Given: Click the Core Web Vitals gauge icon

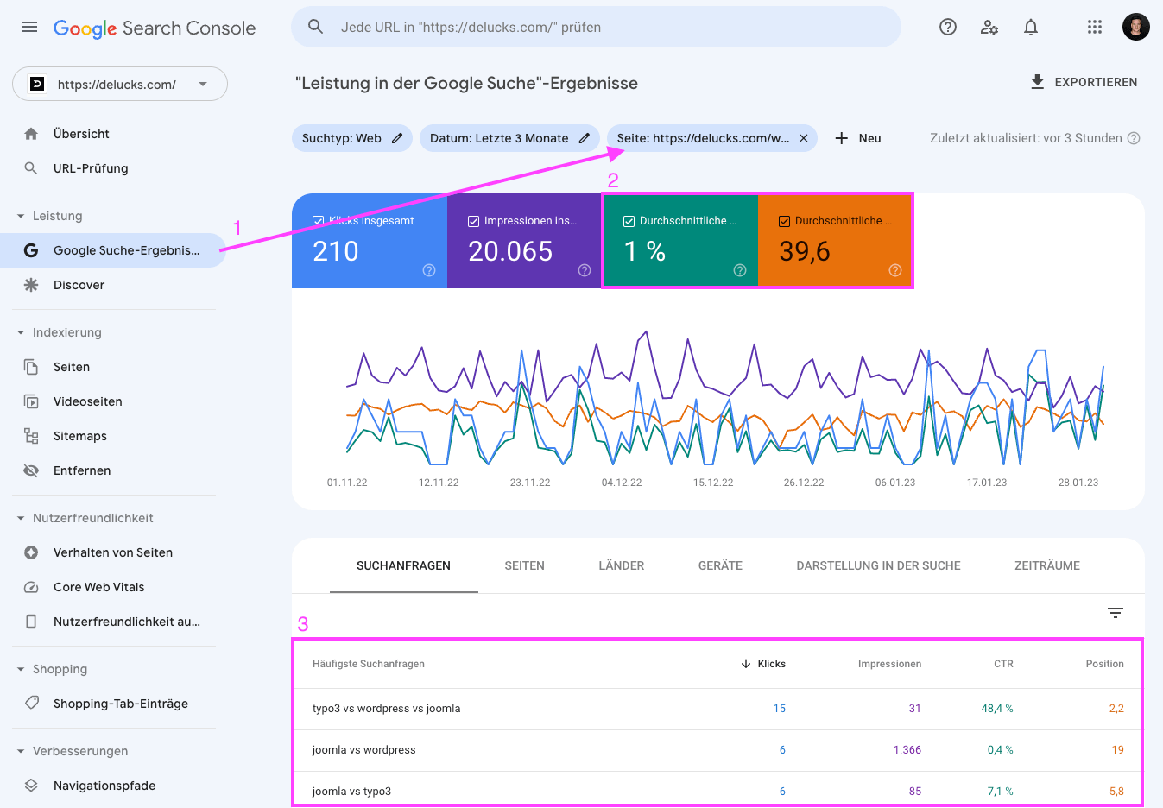Looking at the screenshot, I should 31,587.
